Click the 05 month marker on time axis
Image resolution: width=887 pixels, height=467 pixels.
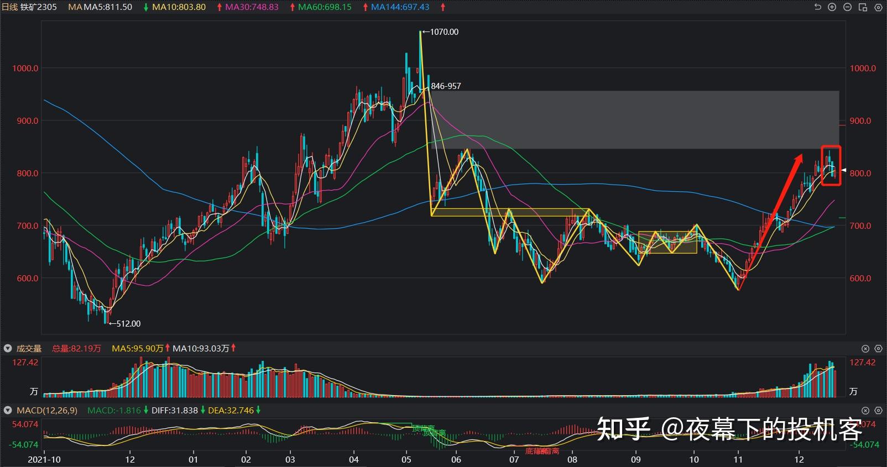coord(406,459)
